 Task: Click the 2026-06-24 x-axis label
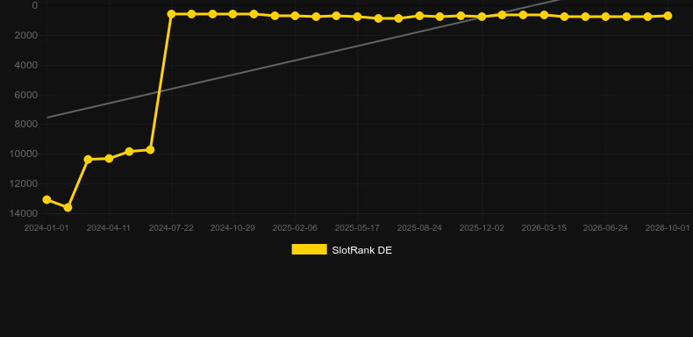605,228
